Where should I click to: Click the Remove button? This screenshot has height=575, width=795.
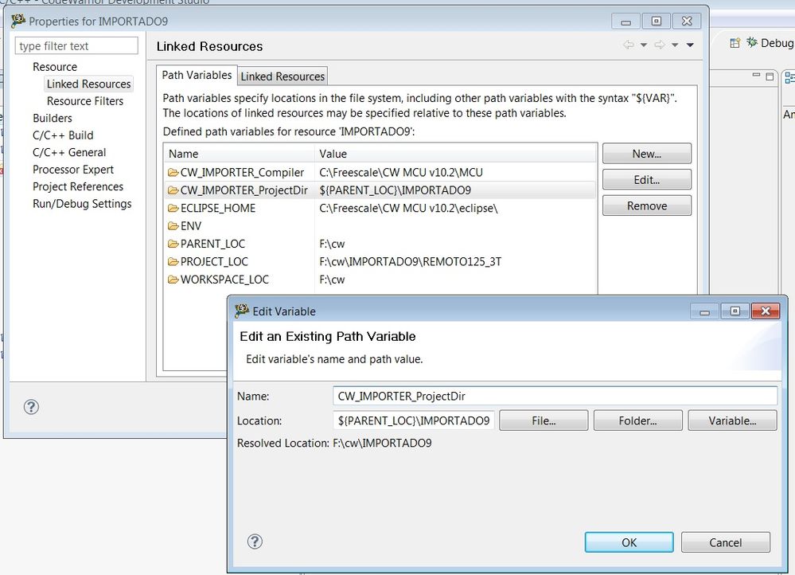pyautogui.click(x=646, y=205)
